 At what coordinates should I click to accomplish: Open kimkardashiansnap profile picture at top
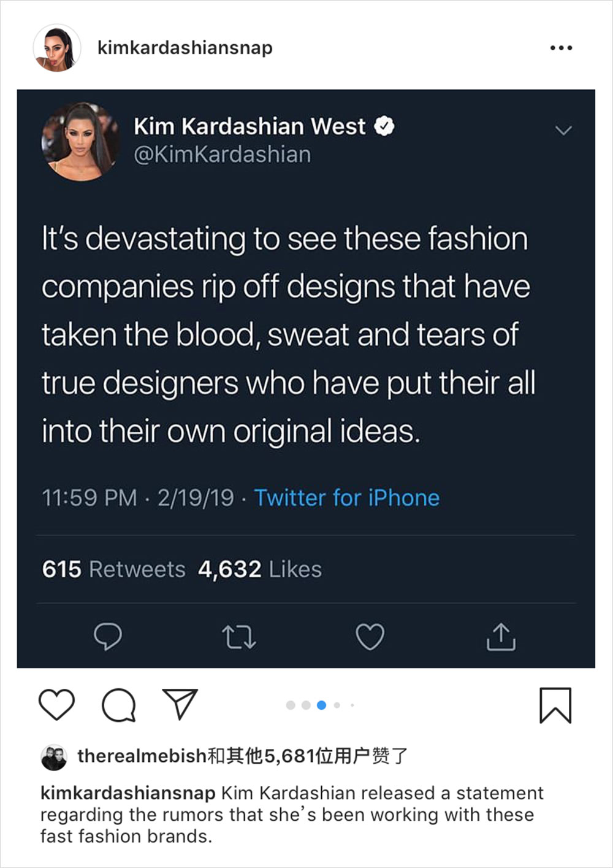pyautogui.click(x=56, y=48)
